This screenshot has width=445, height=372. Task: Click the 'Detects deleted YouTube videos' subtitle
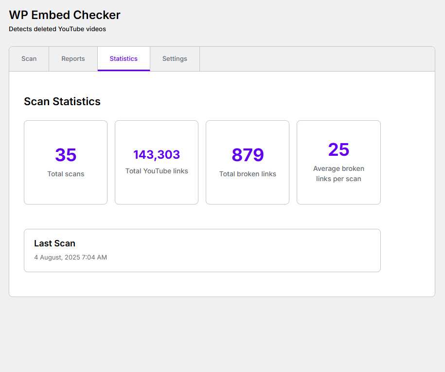click(57, 29)
